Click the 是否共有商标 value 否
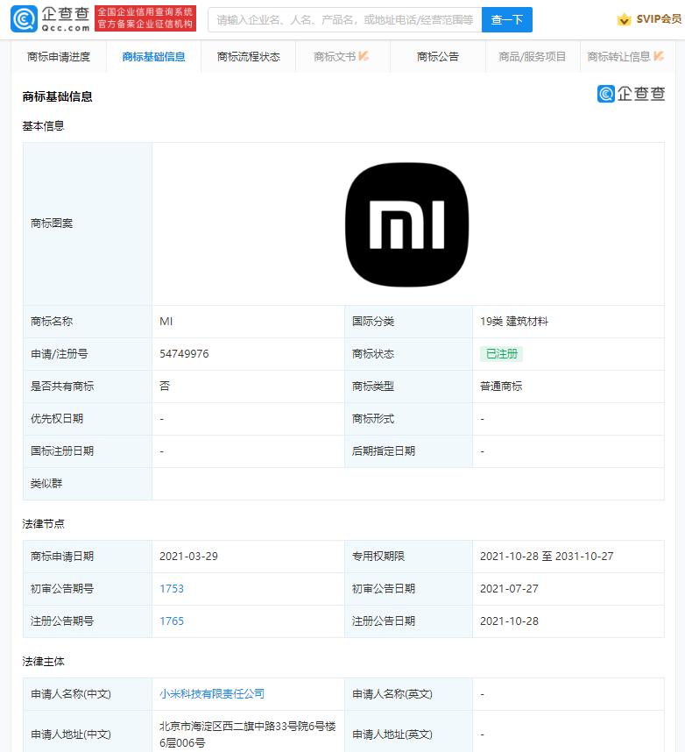 pos(165,386)
